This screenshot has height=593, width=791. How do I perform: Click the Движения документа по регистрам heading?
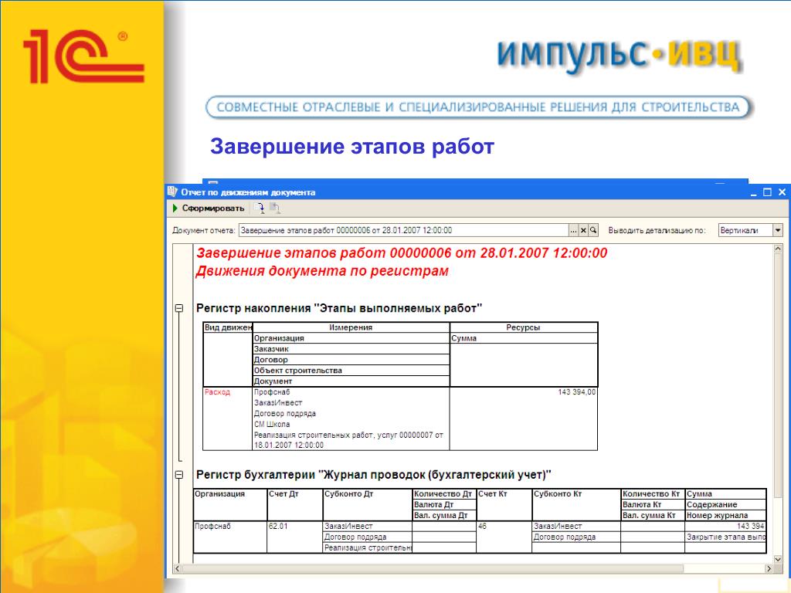tap(322, 271)
